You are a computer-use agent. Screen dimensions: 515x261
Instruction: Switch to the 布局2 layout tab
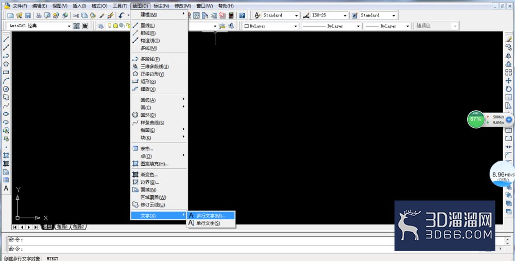(x=78, y=227)
